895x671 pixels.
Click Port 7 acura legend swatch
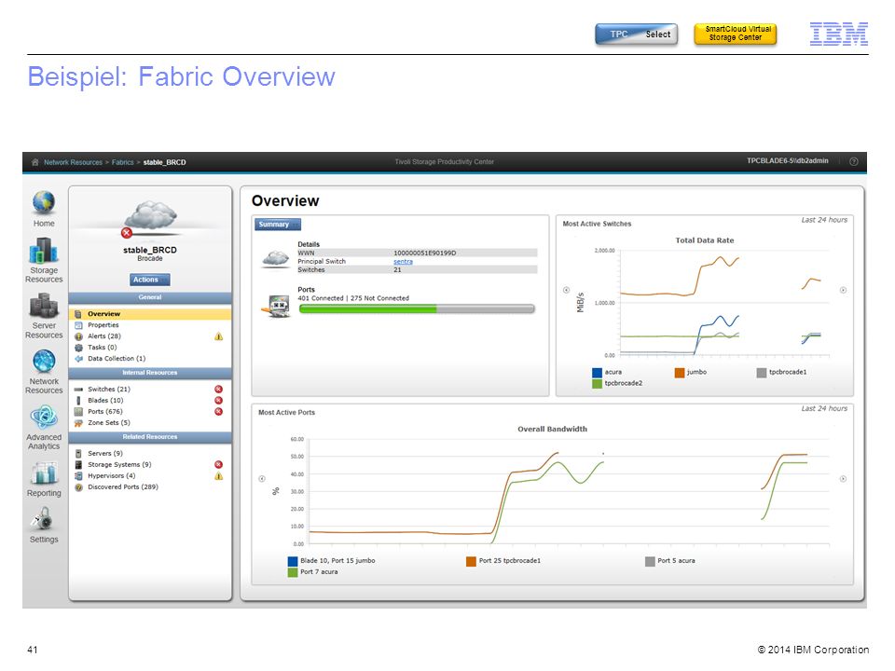coord(293,572)
